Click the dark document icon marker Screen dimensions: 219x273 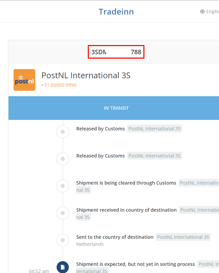pyautogui.click(x=63, y=267)
